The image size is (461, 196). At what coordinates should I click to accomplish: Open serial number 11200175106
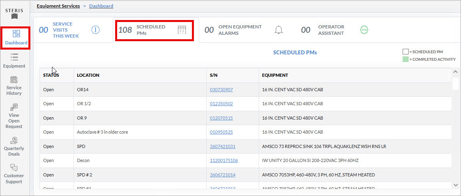coord(224,160)
